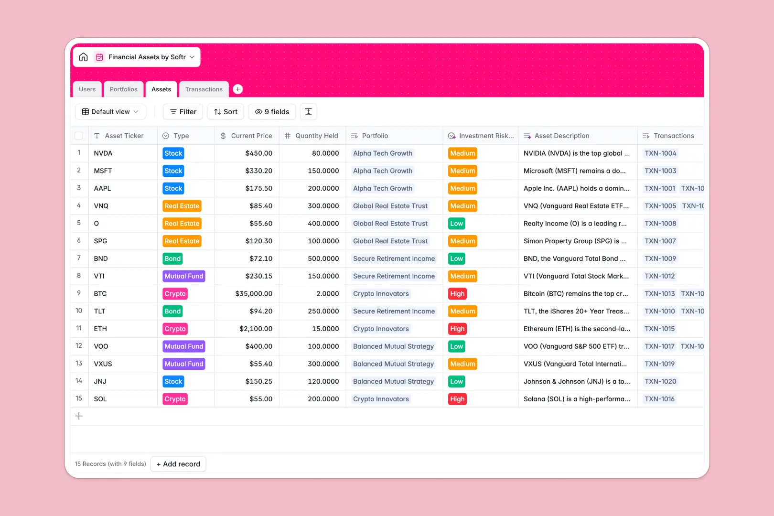The image size is (774, 516).
Task: Click the AI sparkle icon in the Investment Risk header
Action: coord(451,136)
